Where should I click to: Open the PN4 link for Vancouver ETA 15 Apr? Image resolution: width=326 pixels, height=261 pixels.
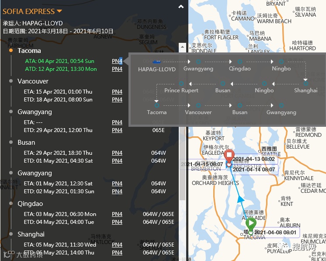117,91
